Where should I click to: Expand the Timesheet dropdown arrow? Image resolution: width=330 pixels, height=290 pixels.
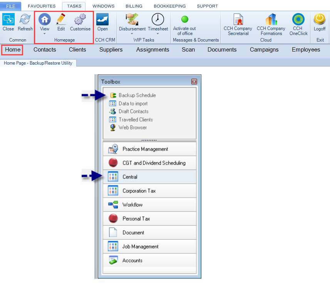[x=157, y=34]
